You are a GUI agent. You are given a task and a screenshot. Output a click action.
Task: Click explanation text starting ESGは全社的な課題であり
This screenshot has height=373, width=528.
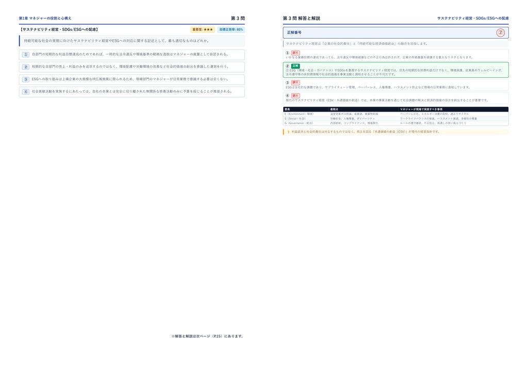378,88
